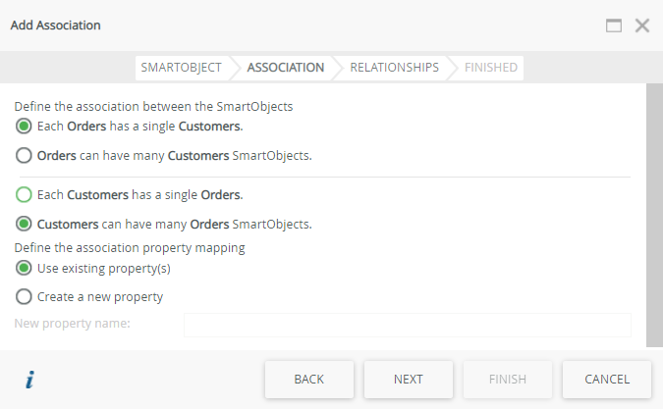The height and width of the screenshot is (409, 663).
Task: Open the ASSOCIATION wizard step
Action: coord(285,68)
